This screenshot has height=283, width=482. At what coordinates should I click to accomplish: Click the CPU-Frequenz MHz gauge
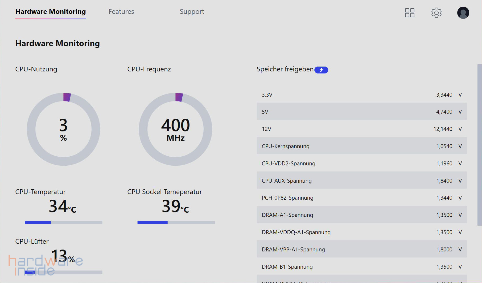point(175,129)
